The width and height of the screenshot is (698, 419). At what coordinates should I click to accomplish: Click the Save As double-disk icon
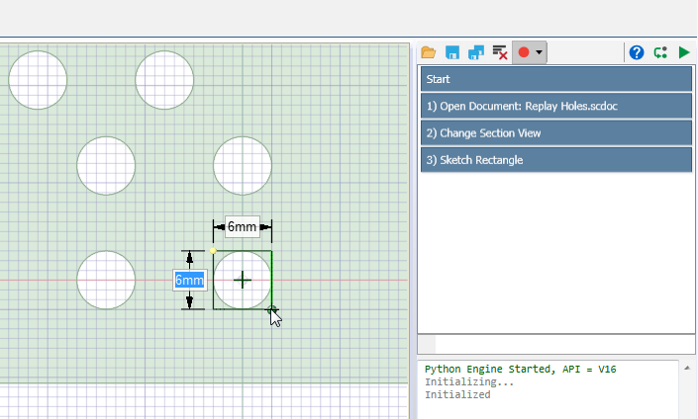point(476,52)
